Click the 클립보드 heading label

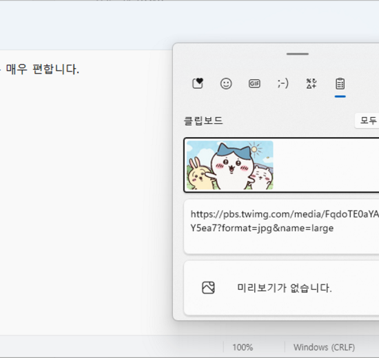tap(203, 120)
